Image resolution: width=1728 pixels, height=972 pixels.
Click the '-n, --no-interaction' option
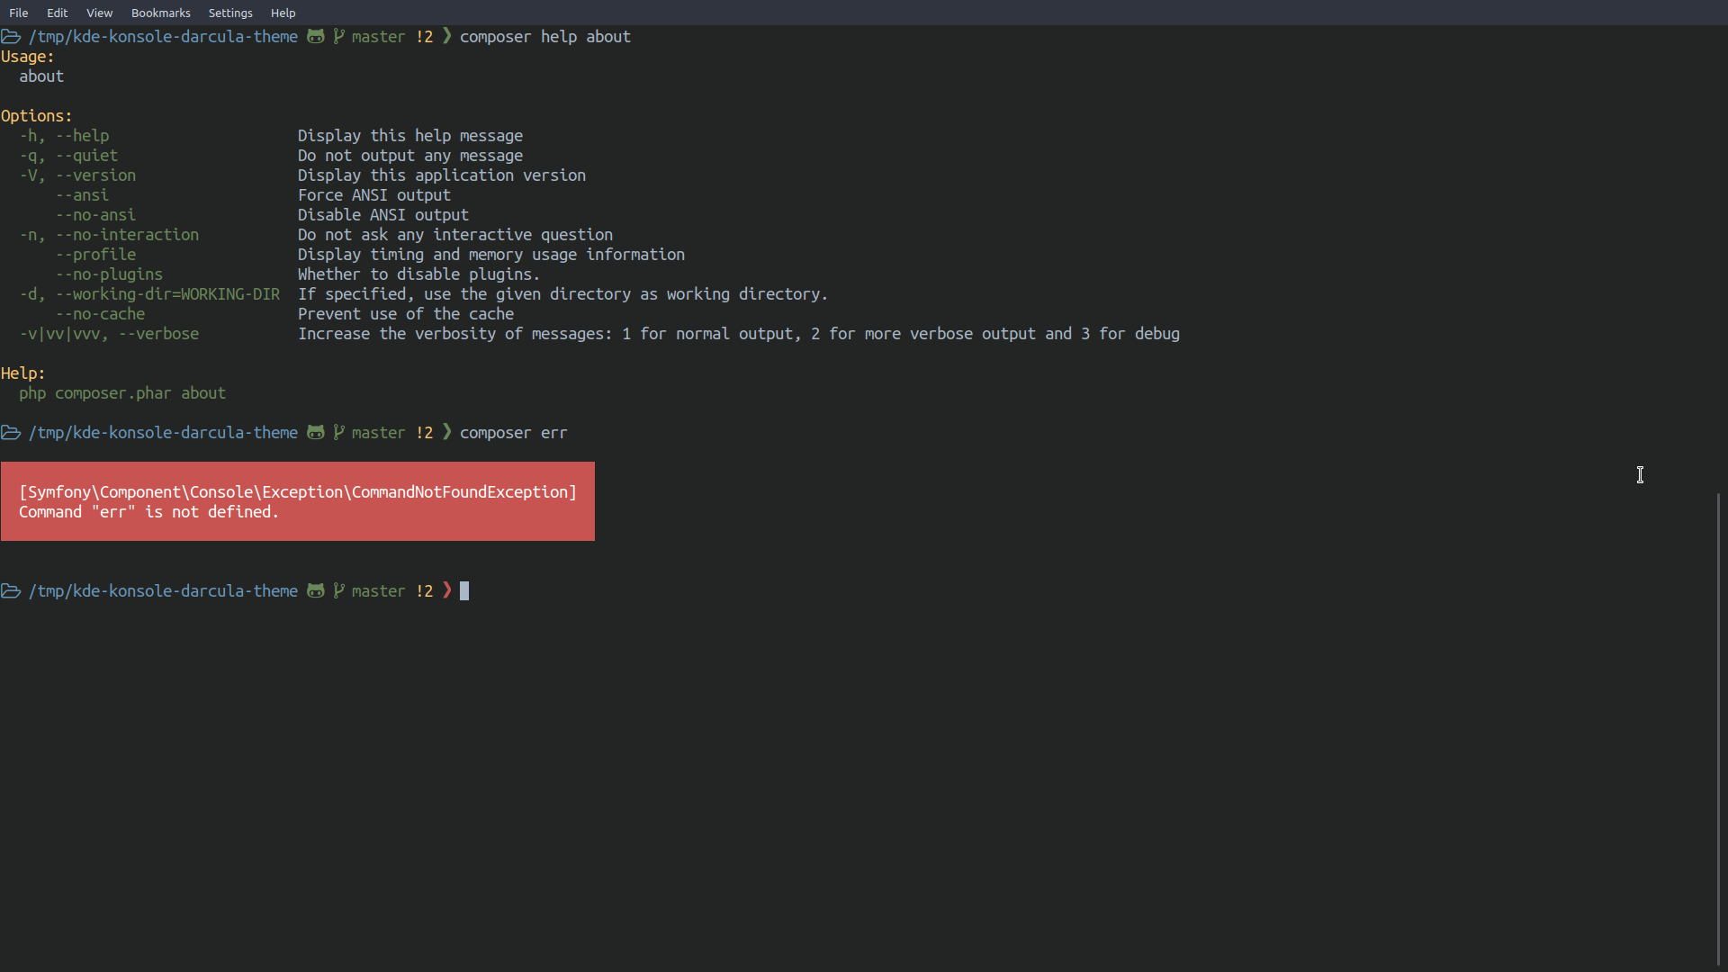(110, 235)
